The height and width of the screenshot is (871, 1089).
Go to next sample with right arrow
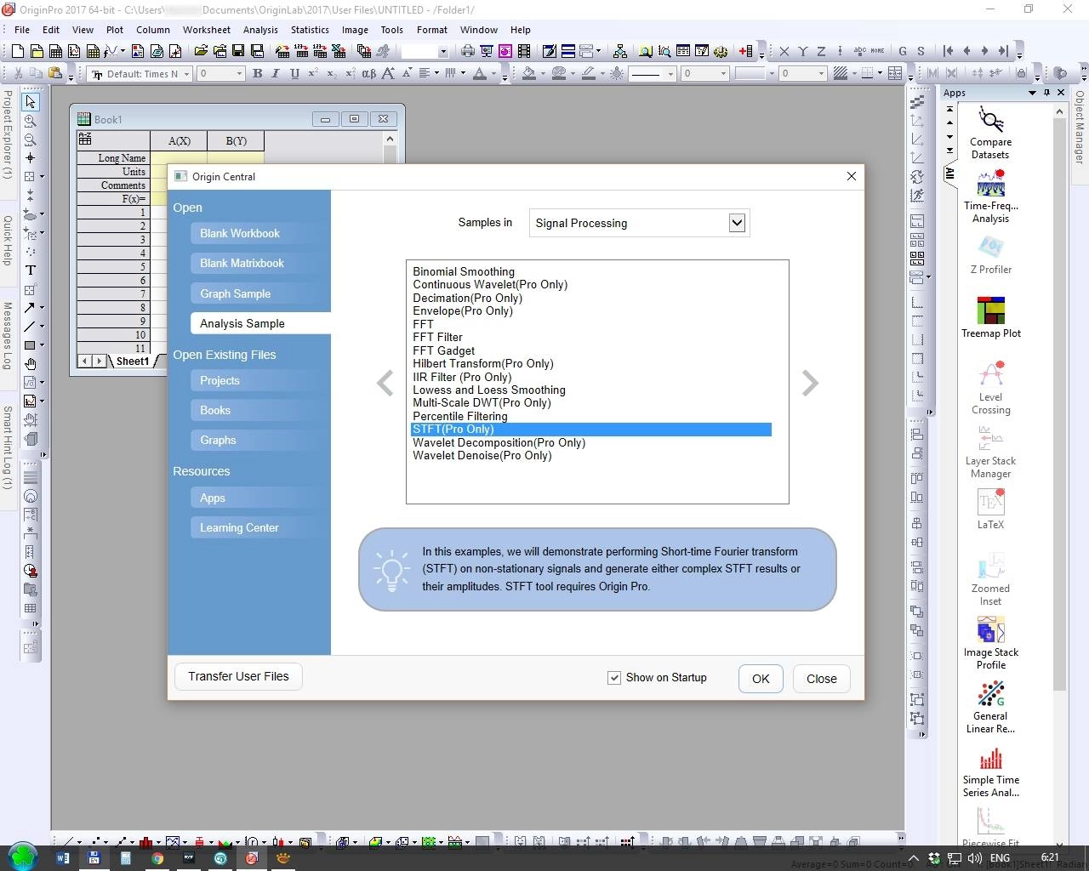click(x=810, y=383)
